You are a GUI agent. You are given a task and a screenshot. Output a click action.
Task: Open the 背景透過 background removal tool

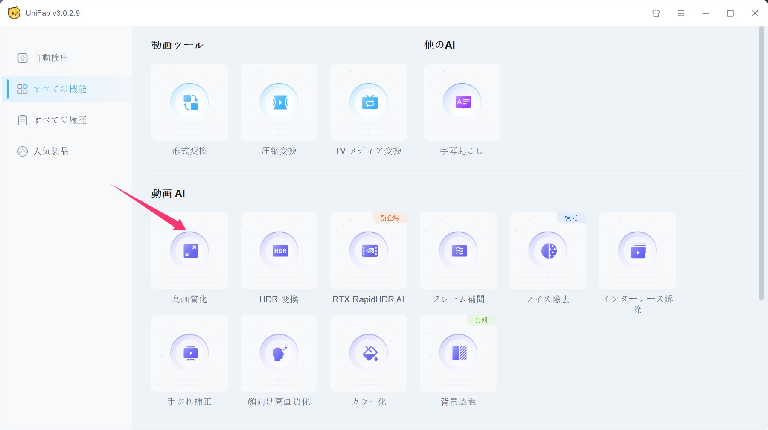[458, 353]
